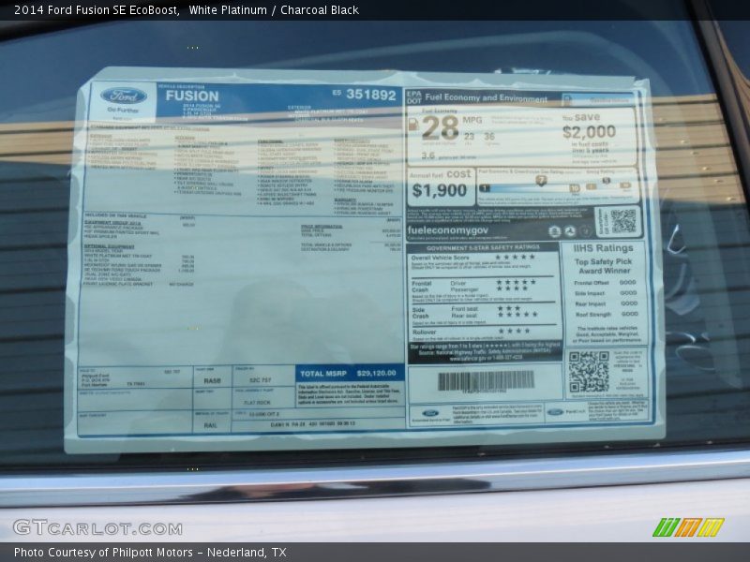Click the barcode below safety ratings
Image resolution: width=750 pixels, height=562 pixels.
pyautogui.click(x=486, y=381)
